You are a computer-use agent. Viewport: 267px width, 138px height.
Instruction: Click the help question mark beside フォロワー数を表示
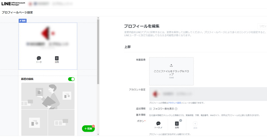(x=176, y=109)
